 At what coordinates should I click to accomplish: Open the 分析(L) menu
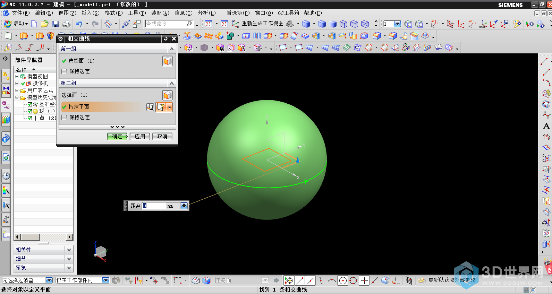207,13
